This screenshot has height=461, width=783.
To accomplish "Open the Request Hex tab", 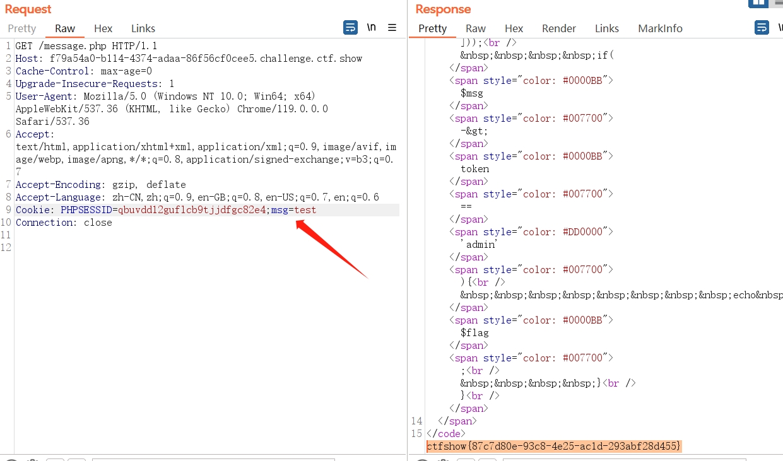I will [x=103, y=28].
